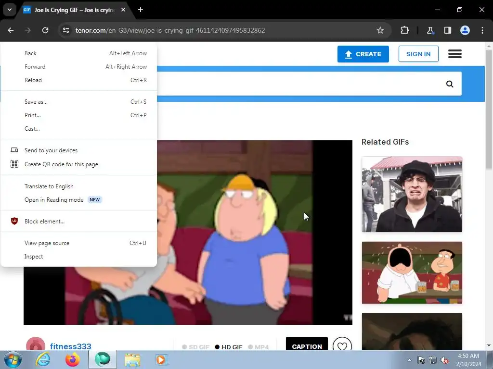Choose Save as... in the context menu
Viewport: 493px width, 369px height.
pyautogui.click(x=78, y=102)
